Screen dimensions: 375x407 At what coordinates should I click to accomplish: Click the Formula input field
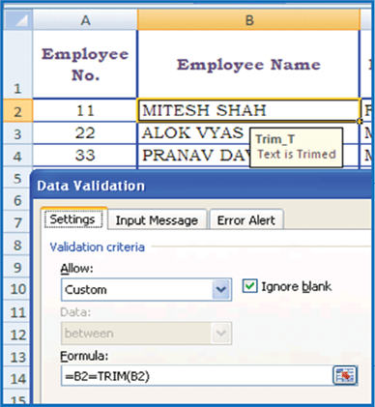point(196,375)
